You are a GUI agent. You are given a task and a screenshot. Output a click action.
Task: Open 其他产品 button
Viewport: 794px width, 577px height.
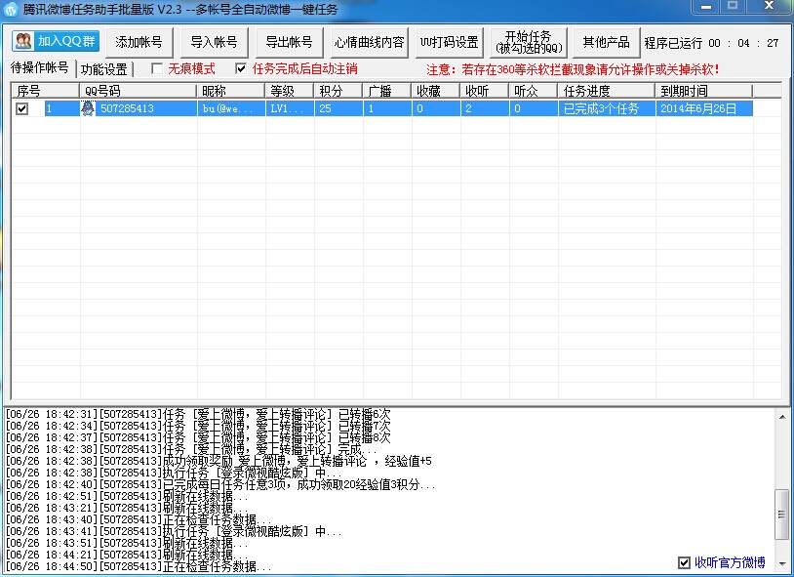[606, 42]
